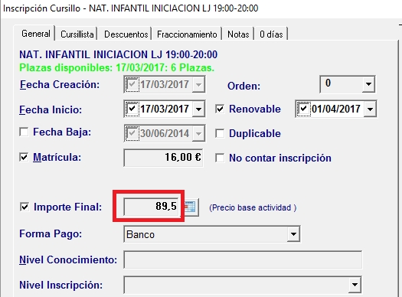Click the Precio base actividad note

coord(253,207)
